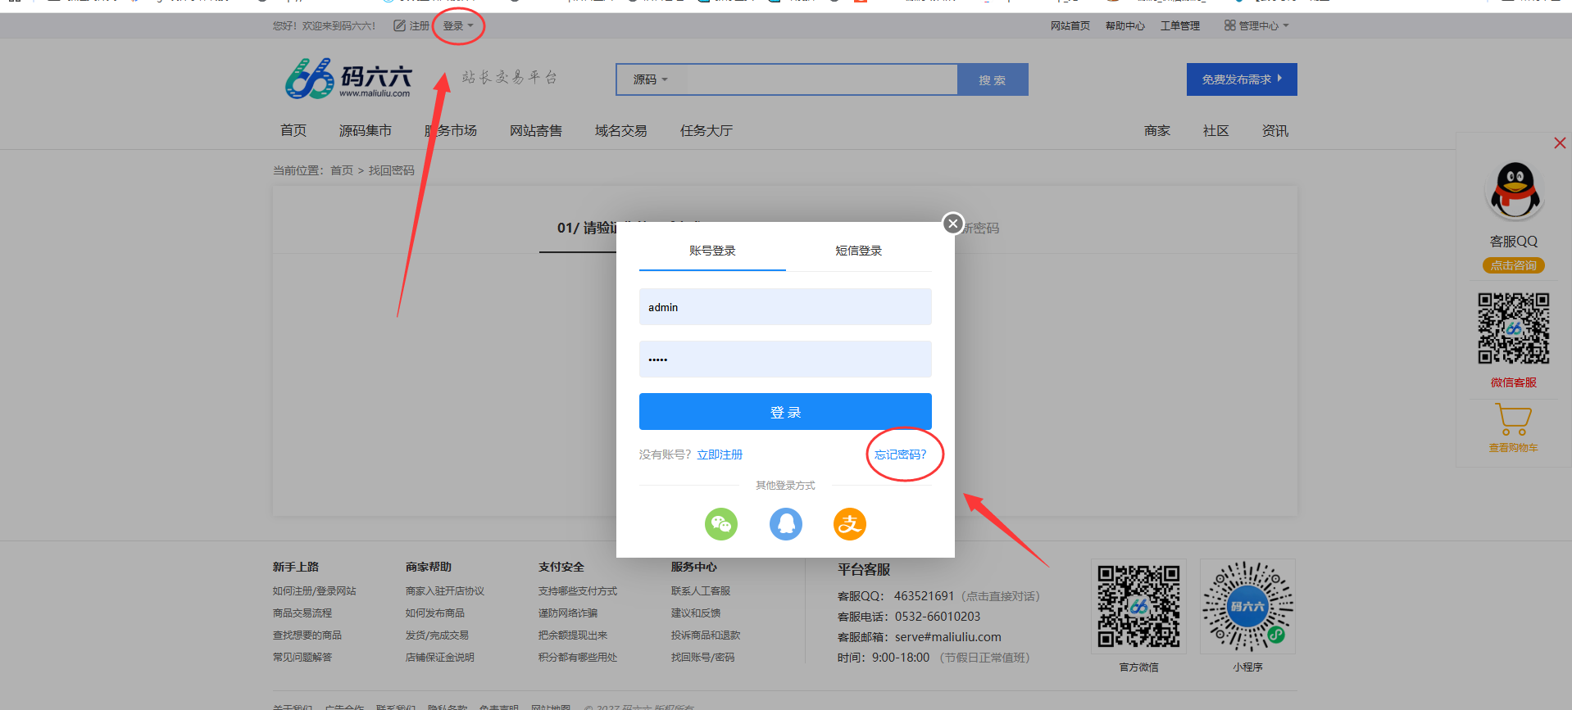
Task: Click the Alipay login icon
Action: pos(849,524)
